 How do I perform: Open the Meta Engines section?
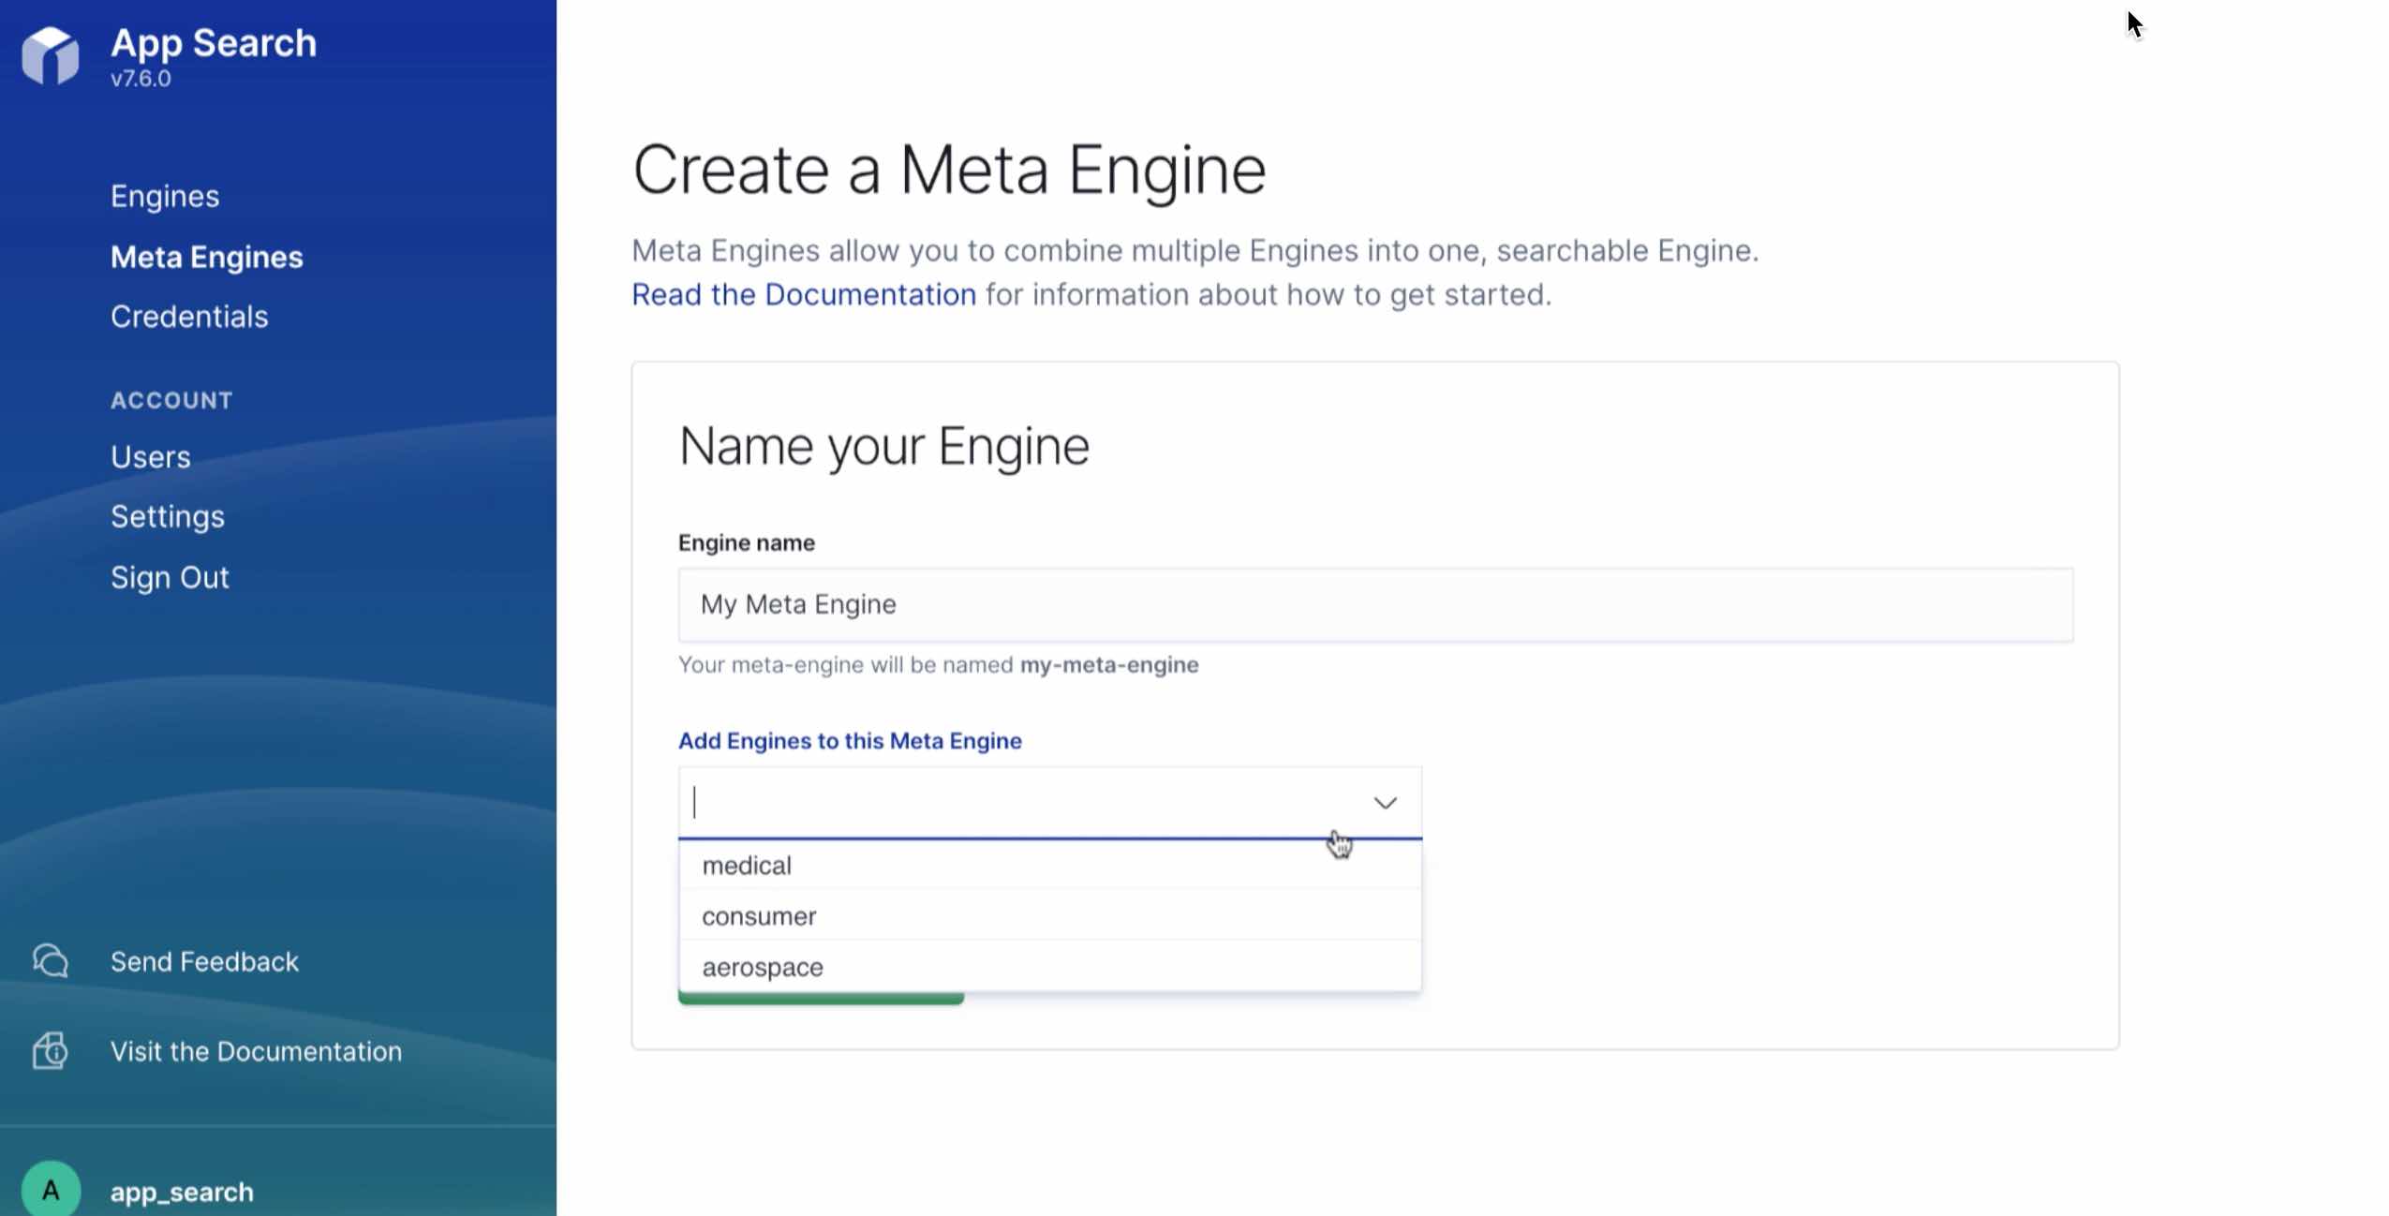207,257
